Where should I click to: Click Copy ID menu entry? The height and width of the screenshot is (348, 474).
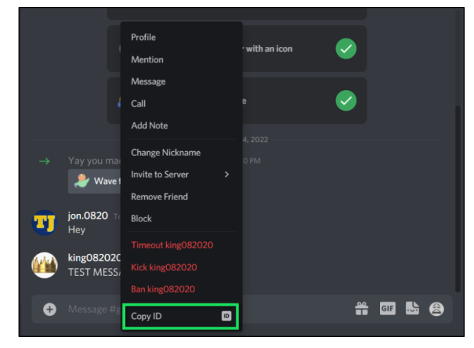point(181,316)
